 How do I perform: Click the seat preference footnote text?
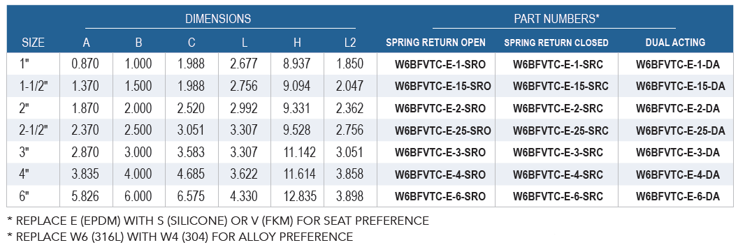pyautogui.click(x=218, y=221)
